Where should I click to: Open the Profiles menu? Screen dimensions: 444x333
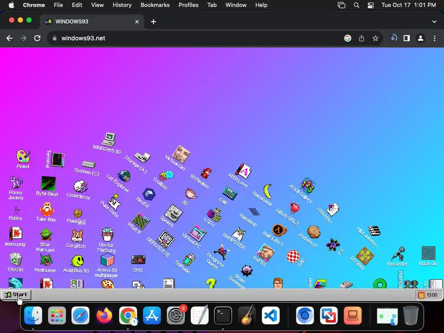point(188,5)
